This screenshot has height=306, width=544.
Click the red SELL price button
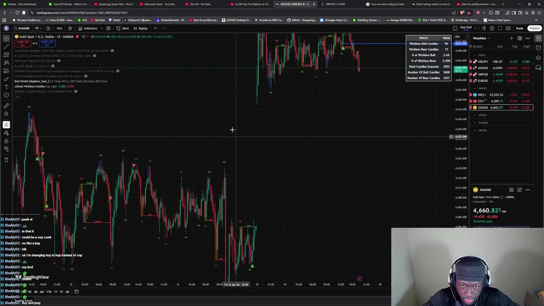(x=23, y=43)
